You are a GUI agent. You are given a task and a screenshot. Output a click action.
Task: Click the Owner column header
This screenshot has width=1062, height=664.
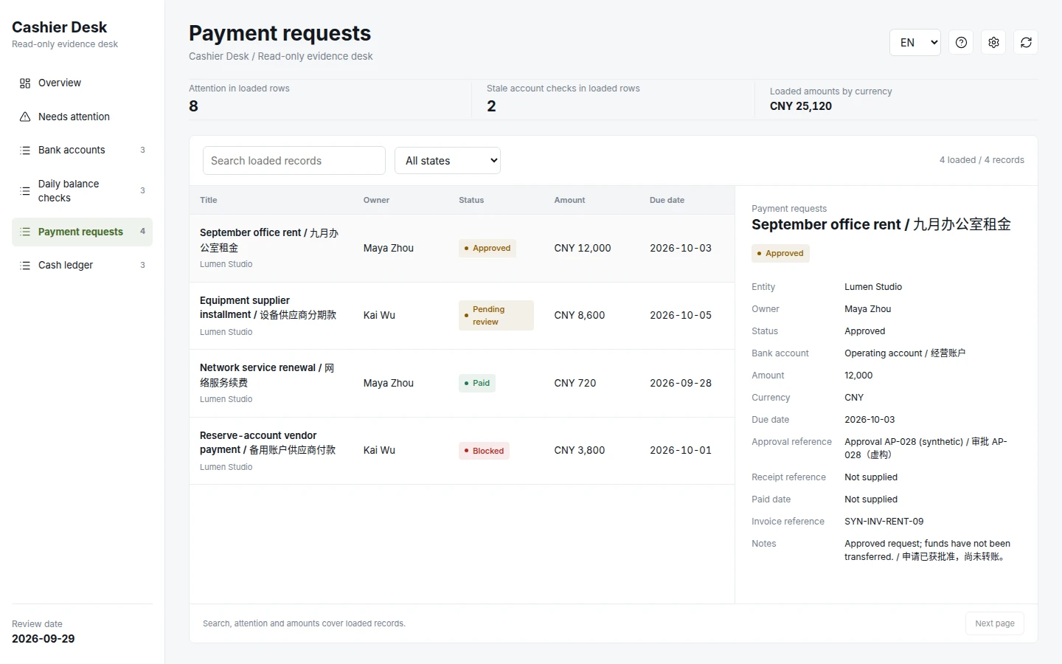376,200
